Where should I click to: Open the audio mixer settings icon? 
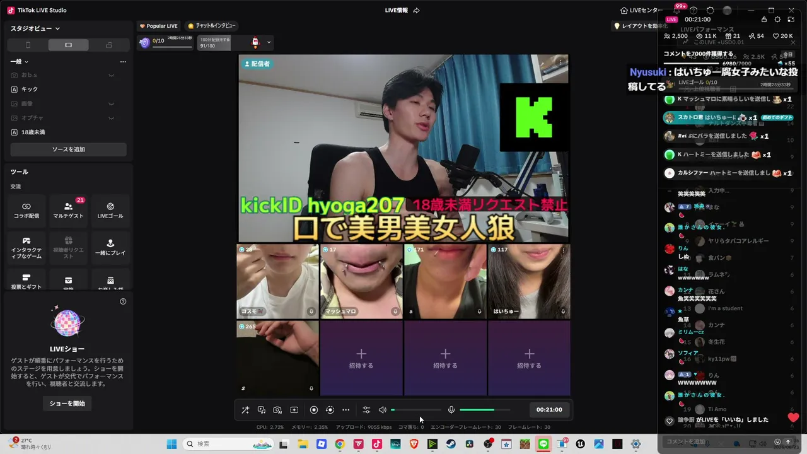point(366,410)
